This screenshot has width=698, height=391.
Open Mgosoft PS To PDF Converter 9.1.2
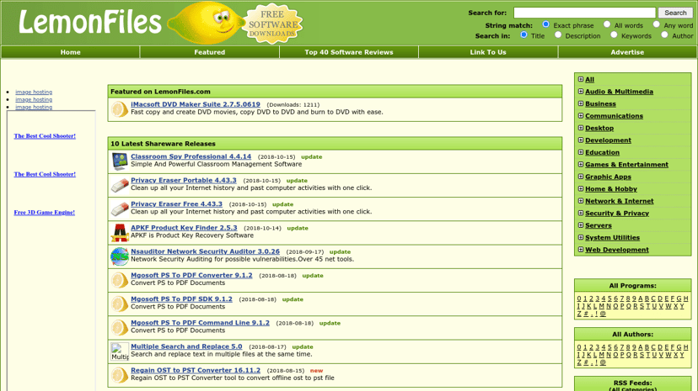191,275
